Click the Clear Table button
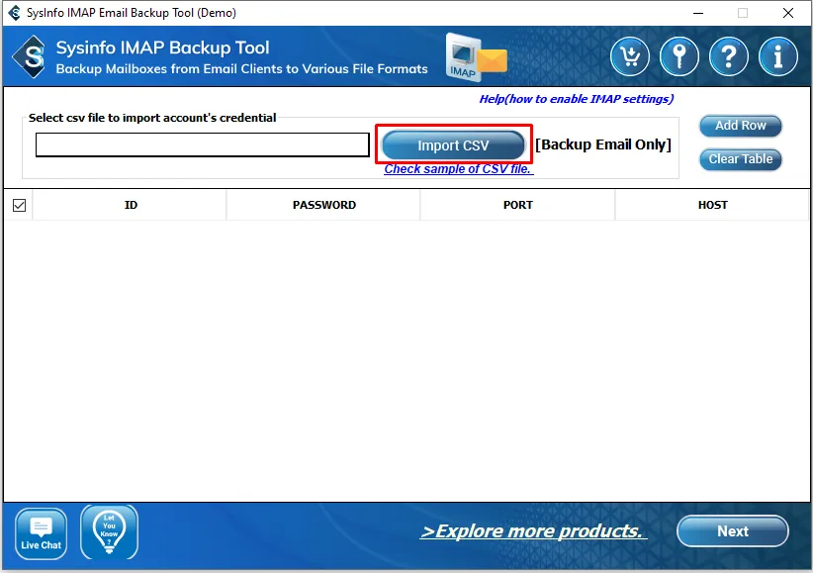The width and height of the screenshot is (813, 573). tap(740, 159)
